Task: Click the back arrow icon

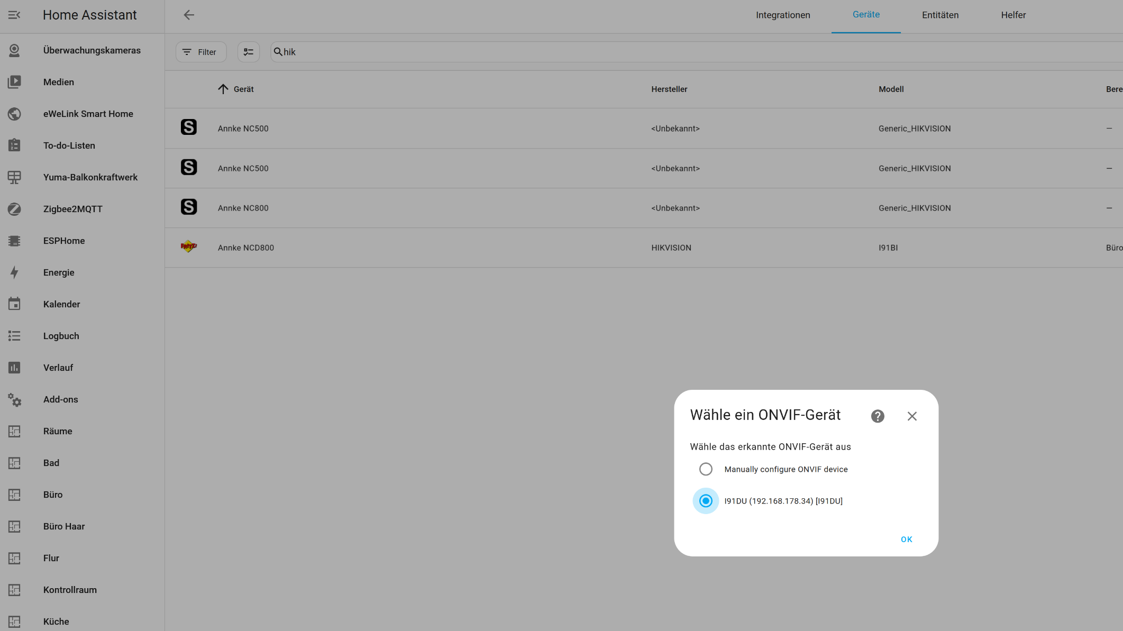Action: 189,15
